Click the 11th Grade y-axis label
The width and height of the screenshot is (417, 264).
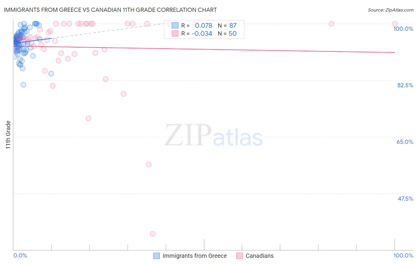[x=8, y=135]
